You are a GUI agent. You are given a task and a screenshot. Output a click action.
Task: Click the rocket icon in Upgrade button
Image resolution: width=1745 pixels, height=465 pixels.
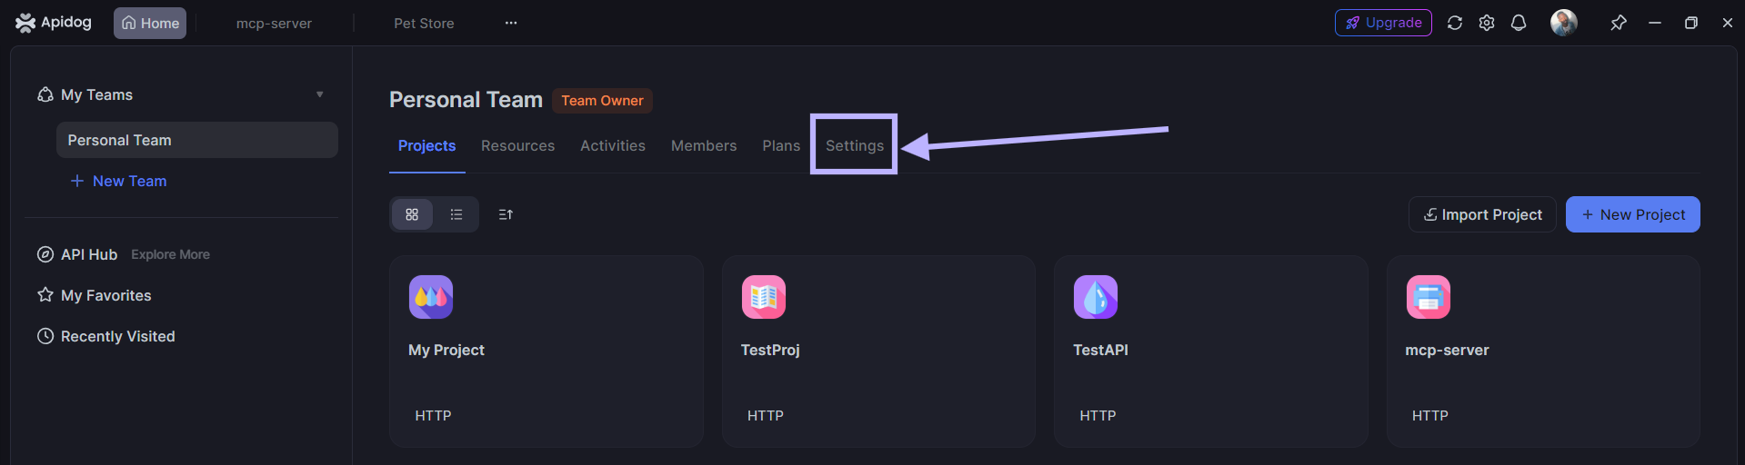(1353, 23)
